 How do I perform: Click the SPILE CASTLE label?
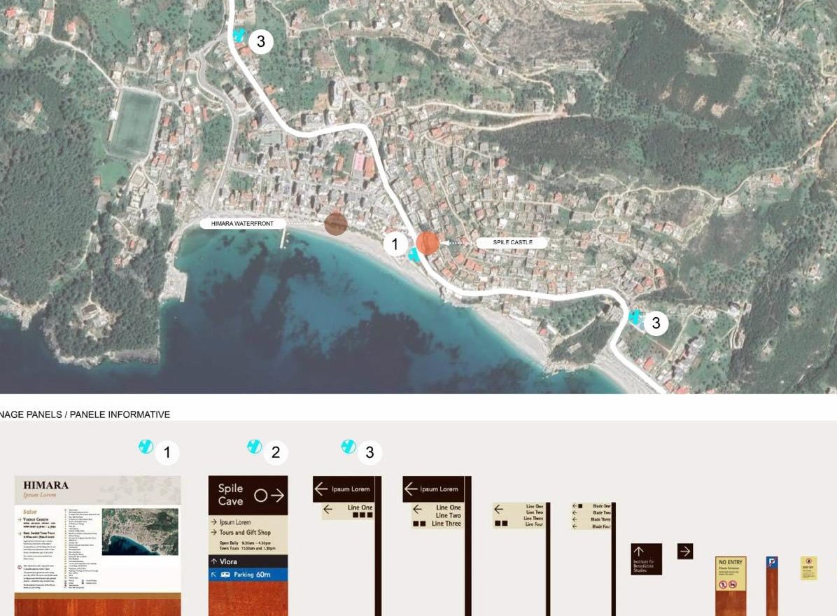tap(512, 242)
